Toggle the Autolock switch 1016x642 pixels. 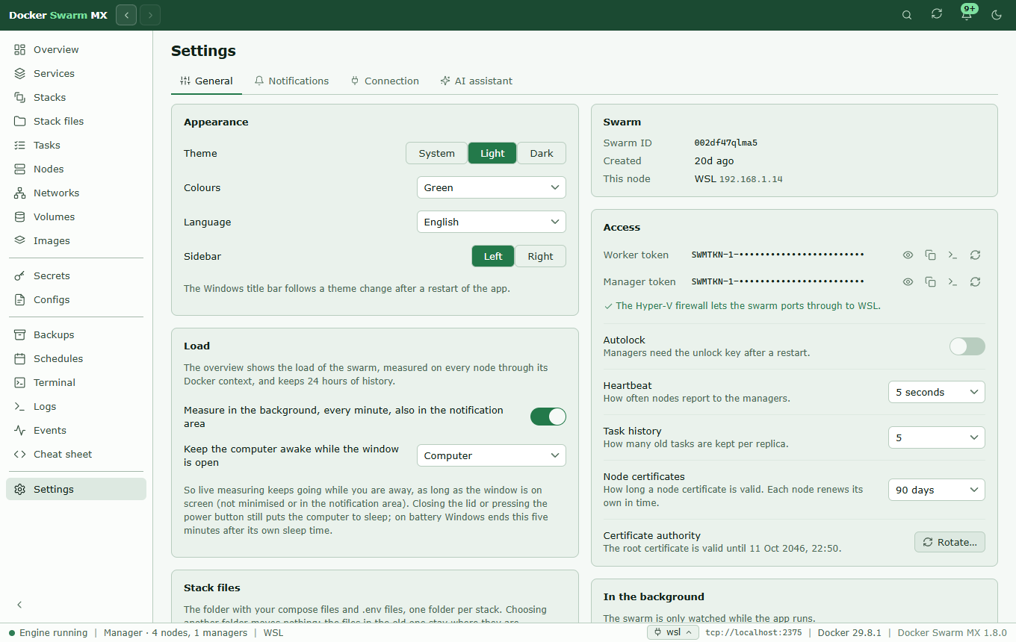967,346
